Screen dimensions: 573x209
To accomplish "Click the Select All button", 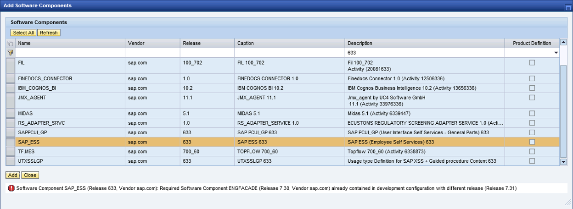I will (23, 33).
